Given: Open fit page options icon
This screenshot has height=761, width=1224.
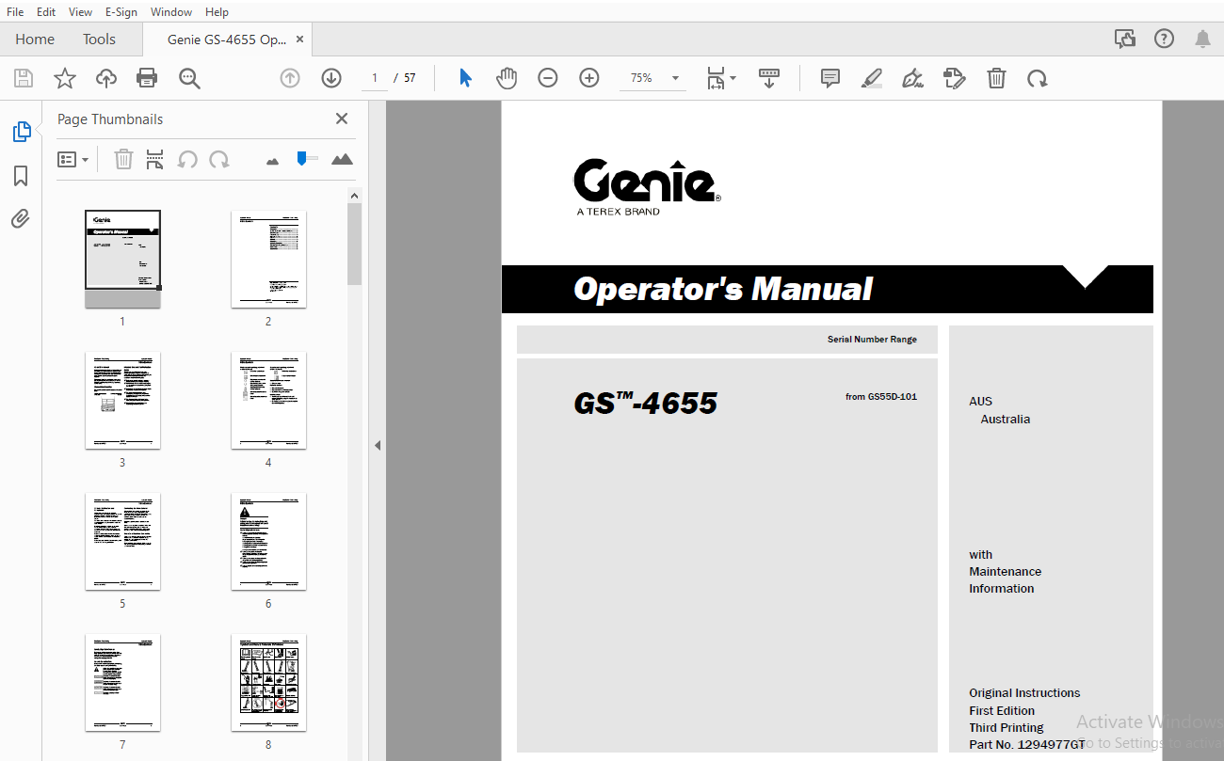Looking at the screenshot, I should (721, 78).
